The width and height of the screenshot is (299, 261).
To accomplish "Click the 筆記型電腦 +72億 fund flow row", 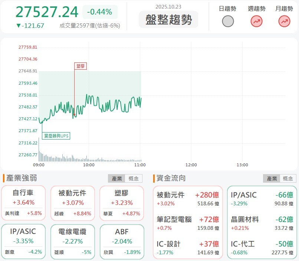I will (x=188, y=224).
